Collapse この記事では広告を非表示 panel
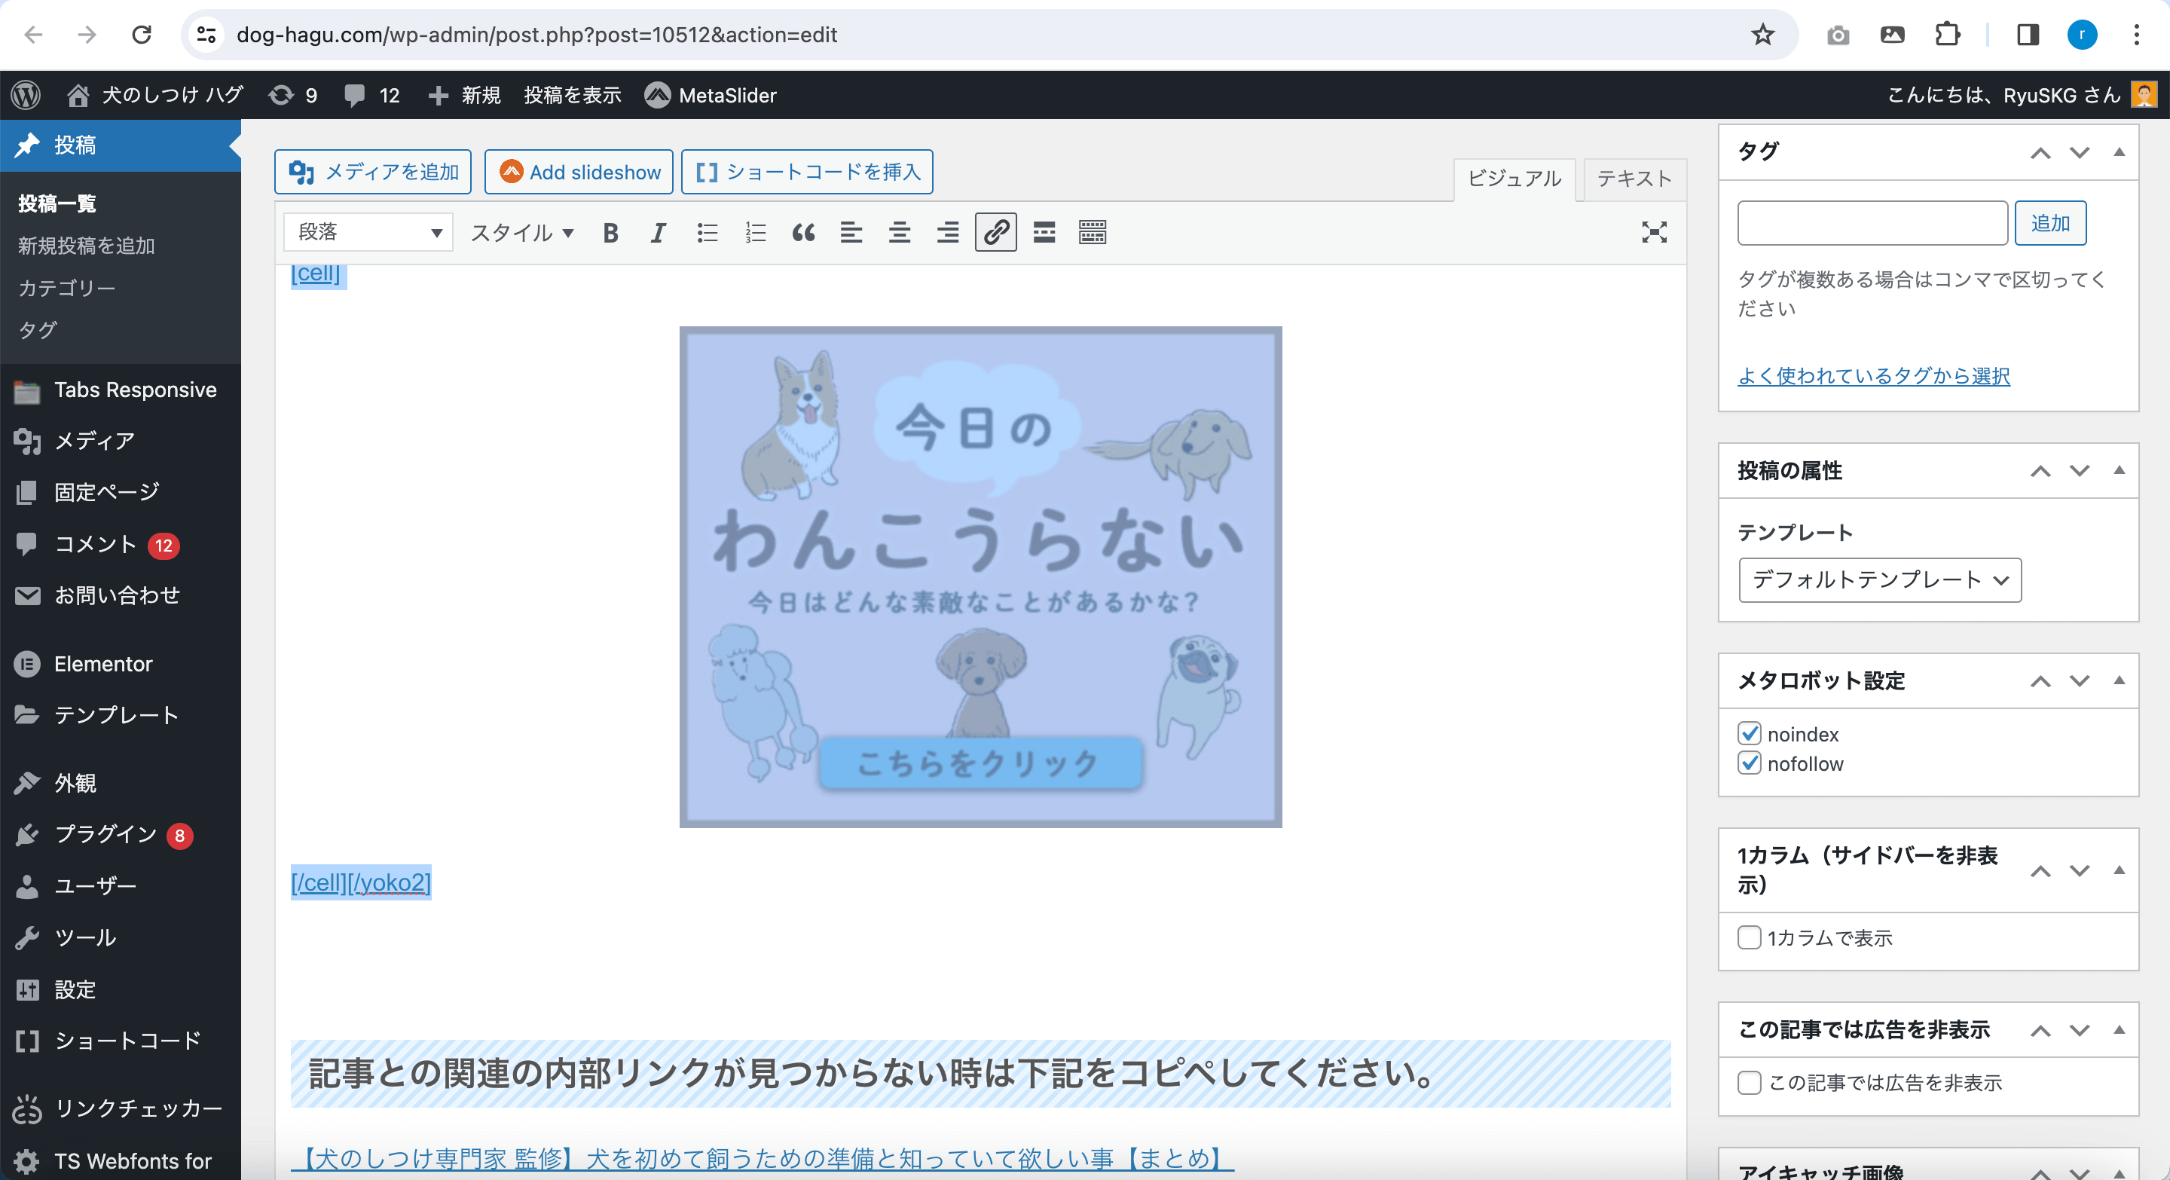This screenshot has width=2170, height=1180. coord(2119,1030)
